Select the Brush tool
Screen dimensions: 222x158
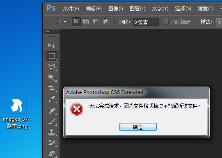click(x=52, y=121)
